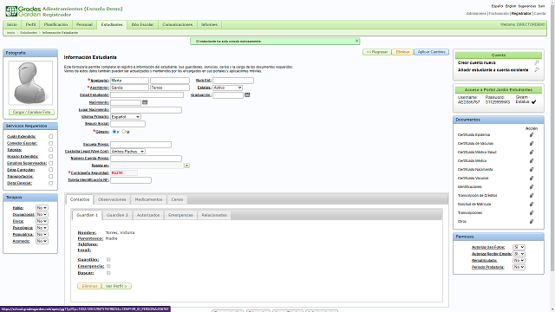Switch to the Guardian 2 tab
This screenshot has width=555, height=312.
[118, 215]
